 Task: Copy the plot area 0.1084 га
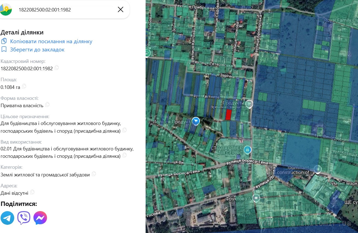(24, 86)
